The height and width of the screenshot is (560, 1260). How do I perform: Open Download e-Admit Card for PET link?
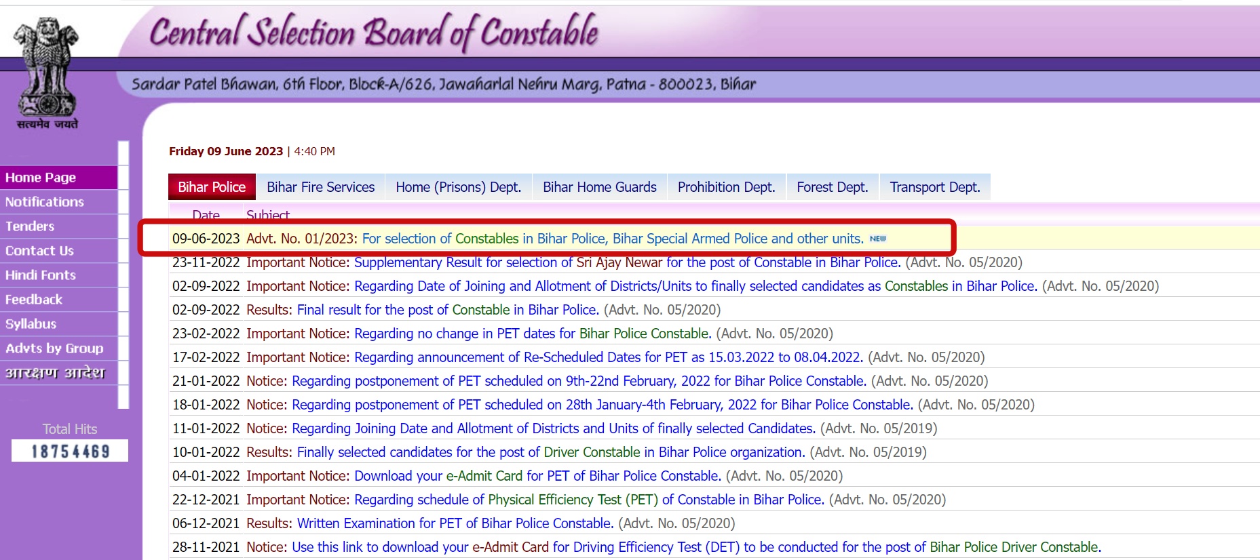[x=537, y=476]
